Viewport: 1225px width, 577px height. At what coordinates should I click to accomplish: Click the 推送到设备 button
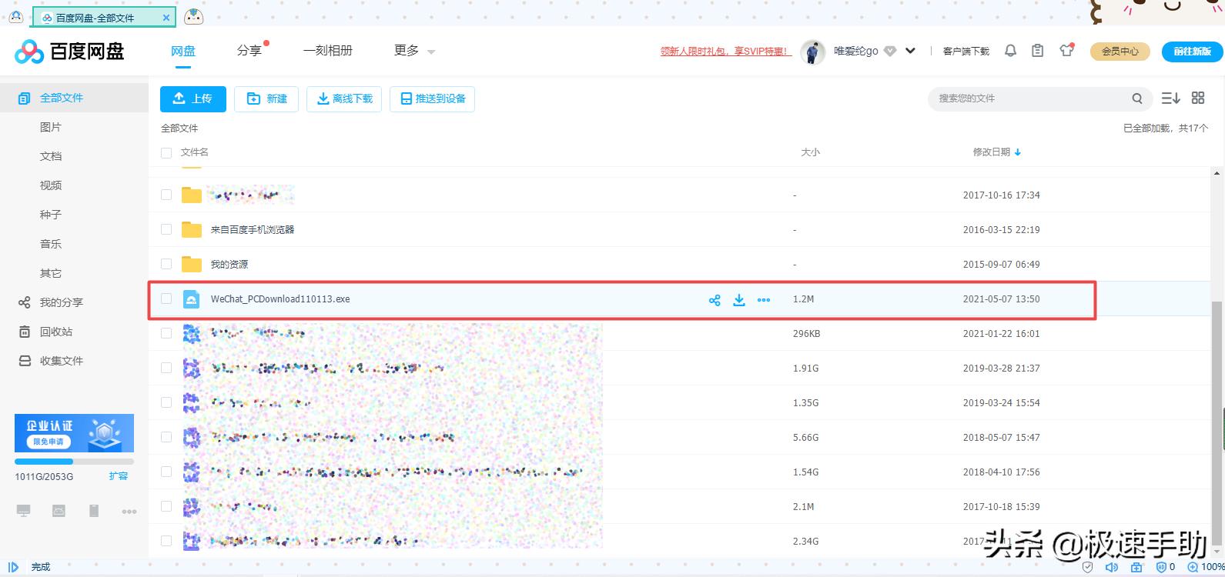(x=433, y=98)
